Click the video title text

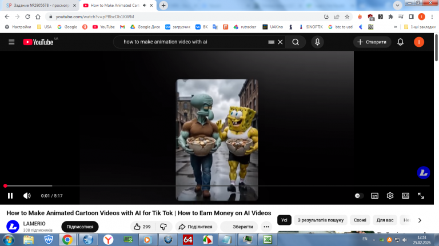tap(139, 213)
